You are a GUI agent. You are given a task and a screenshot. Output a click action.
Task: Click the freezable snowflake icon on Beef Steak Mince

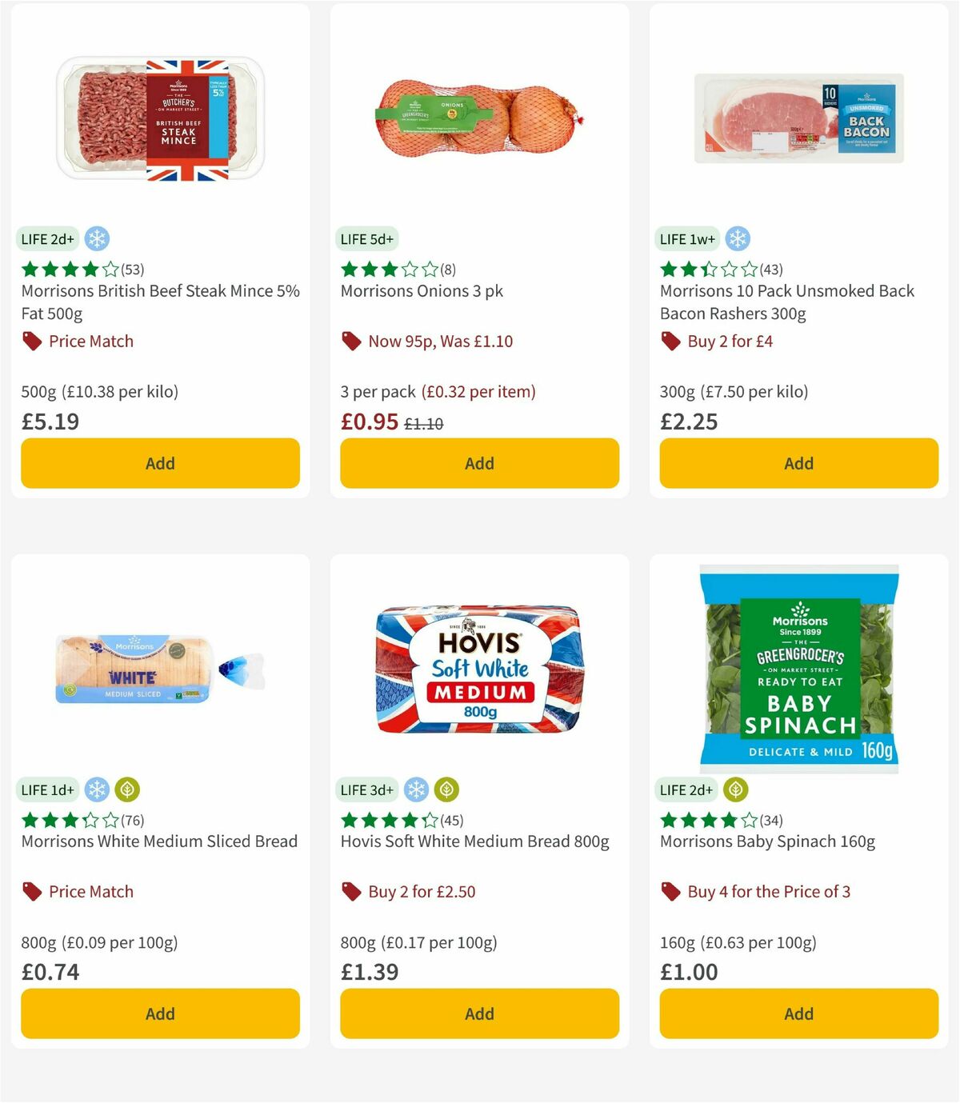click(98, 238)
